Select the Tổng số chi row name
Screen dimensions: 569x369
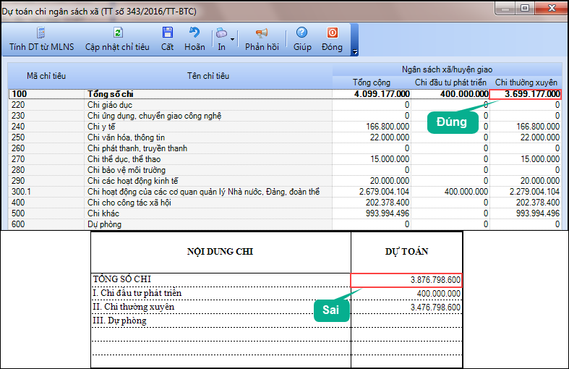[x=111, y=94]
